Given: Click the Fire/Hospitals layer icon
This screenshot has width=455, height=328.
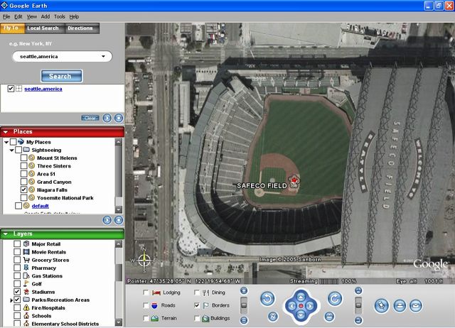Looking at the screenshot, I should point(26,307).
